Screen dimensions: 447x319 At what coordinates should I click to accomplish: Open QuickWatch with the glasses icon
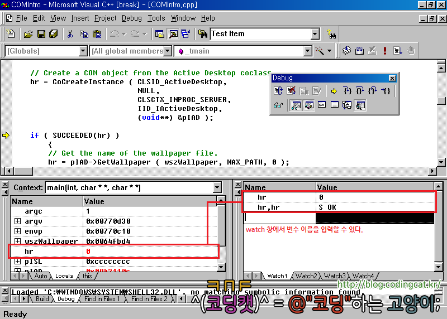278,105
